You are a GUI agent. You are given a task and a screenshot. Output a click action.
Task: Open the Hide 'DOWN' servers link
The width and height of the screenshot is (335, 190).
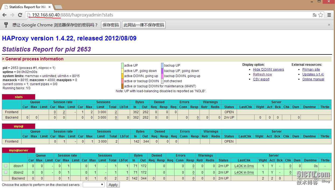[x=268, y=70]
